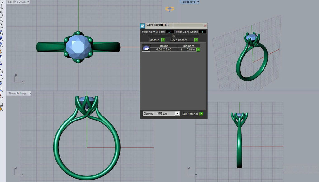Click the Gem Reporter window icon

click(143, 26)
